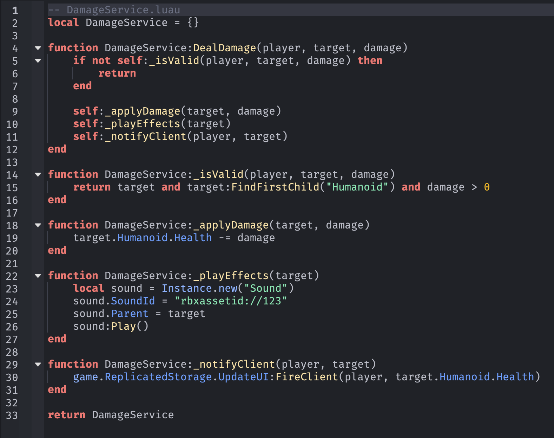Place cursor on the FindFirstChild method call
Image resolution: width=554 pixels, height=438 pixels.
pyautogui.click(x=275, y=187)
